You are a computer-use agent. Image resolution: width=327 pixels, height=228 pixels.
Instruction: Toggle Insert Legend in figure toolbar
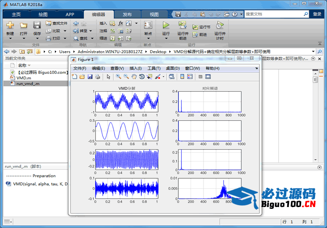(x=190, y=77)
